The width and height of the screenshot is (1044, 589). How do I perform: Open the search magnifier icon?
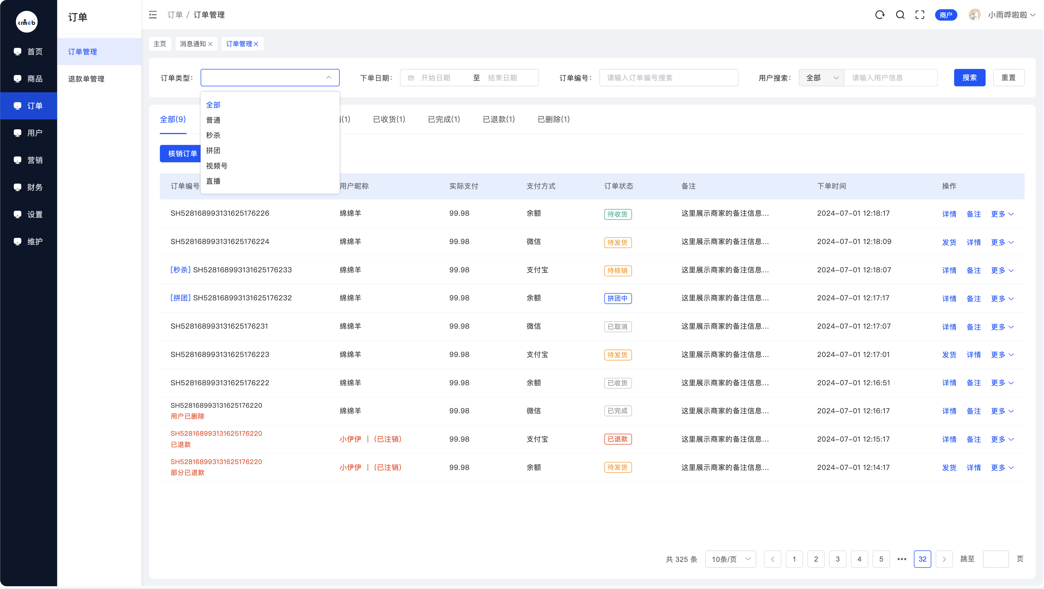[900, 15]
